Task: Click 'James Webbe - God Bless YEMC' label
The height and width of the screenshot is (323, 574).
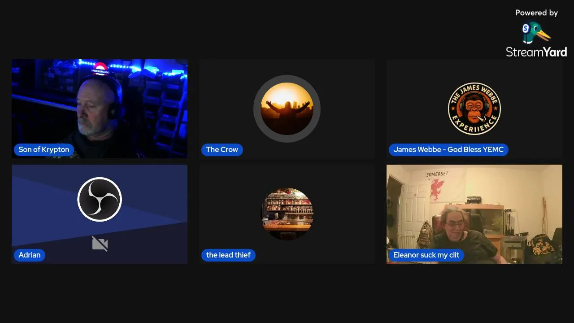Action: (448, 149)
